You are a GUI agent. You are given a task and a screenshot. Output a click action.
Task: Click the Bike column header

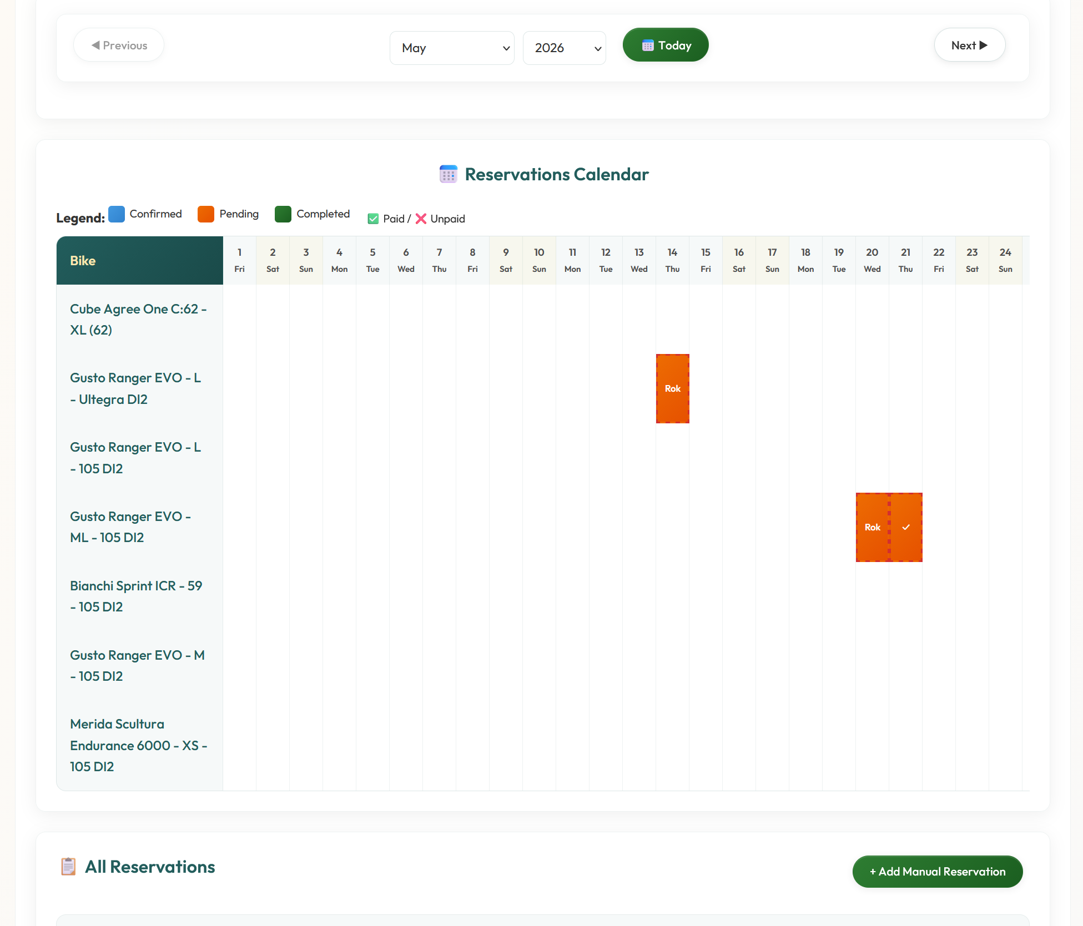point(140,261)
